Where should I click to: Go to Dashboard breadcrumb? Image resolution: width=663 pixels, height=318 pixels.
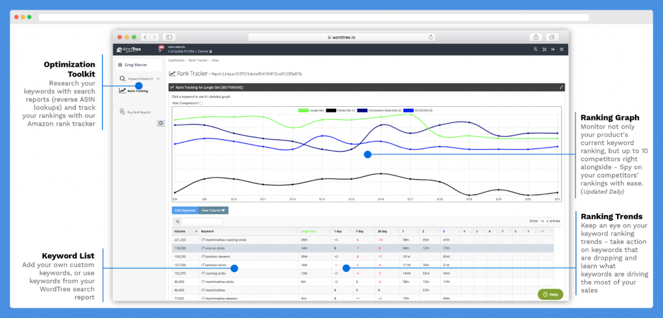click(176, 60)
